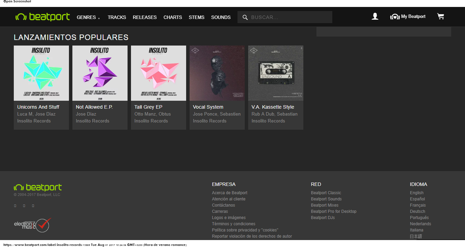The image size is (465, 247).
Task: Open Términos y condiciones link
Action: coord(234,224)
